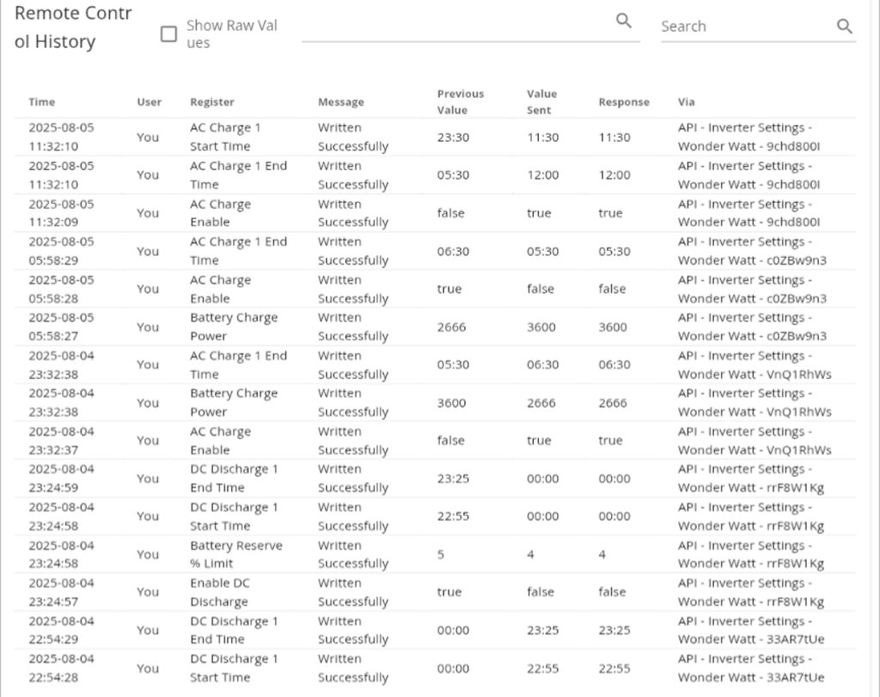Focus the Search text field on the right
This screenshot has width=880, height=697.
(743, 27)
